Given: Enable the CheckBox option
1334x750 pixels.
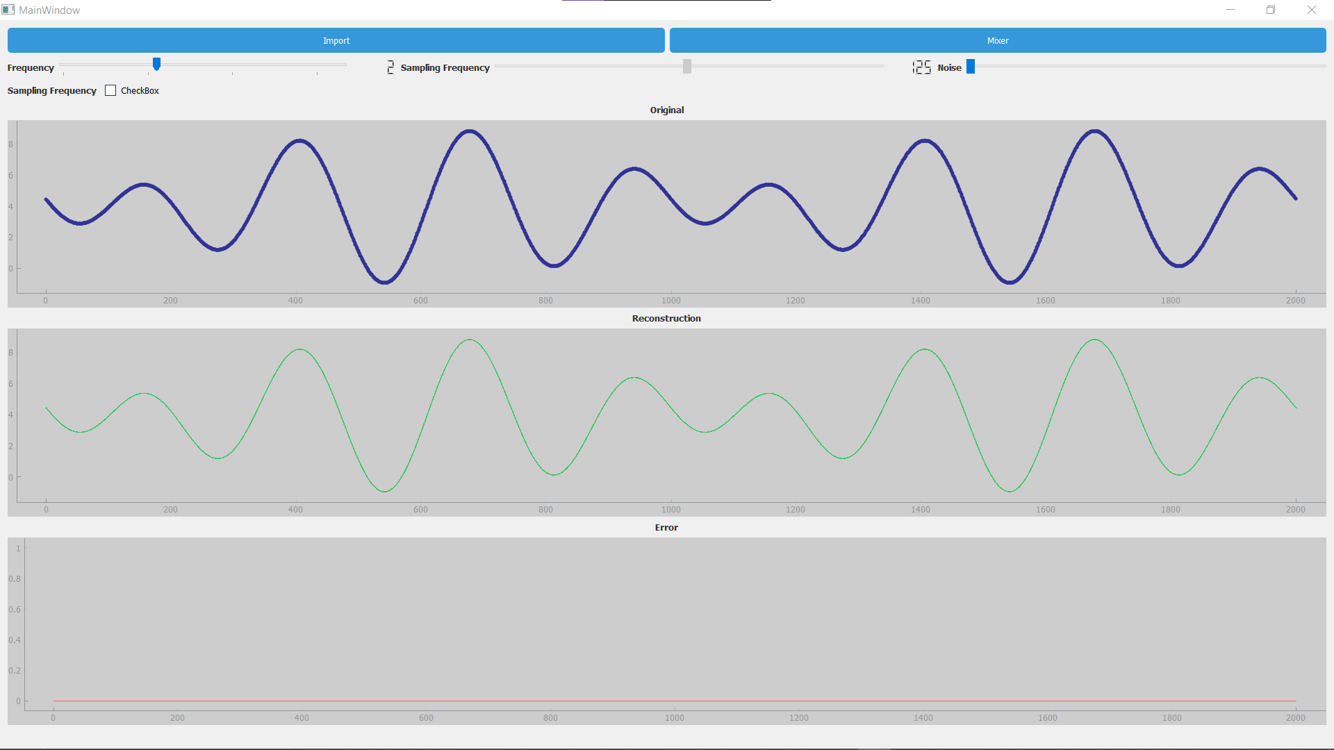Looking at the screenshot, I should [x=110, y=90].
